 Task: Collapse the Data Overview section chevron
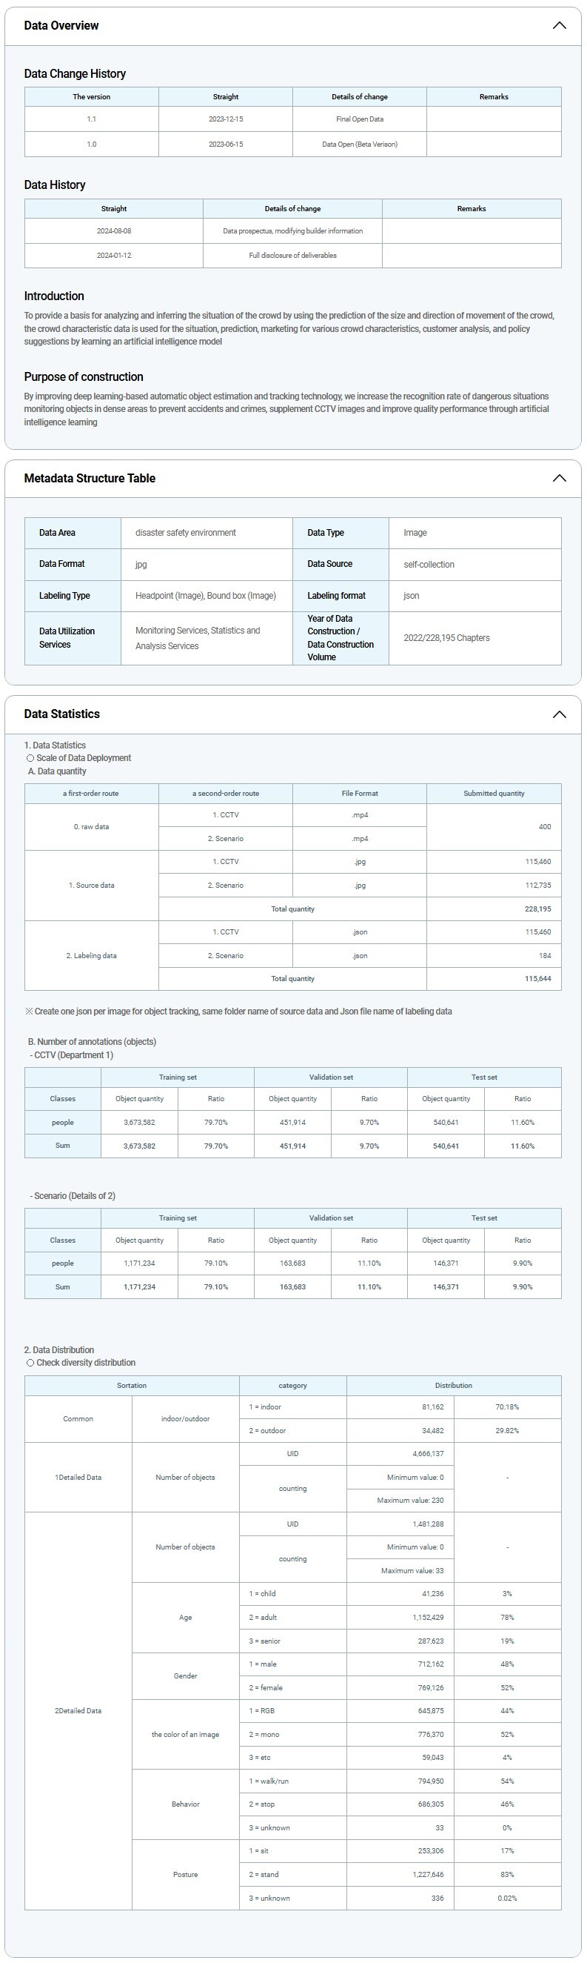point(559,25)
